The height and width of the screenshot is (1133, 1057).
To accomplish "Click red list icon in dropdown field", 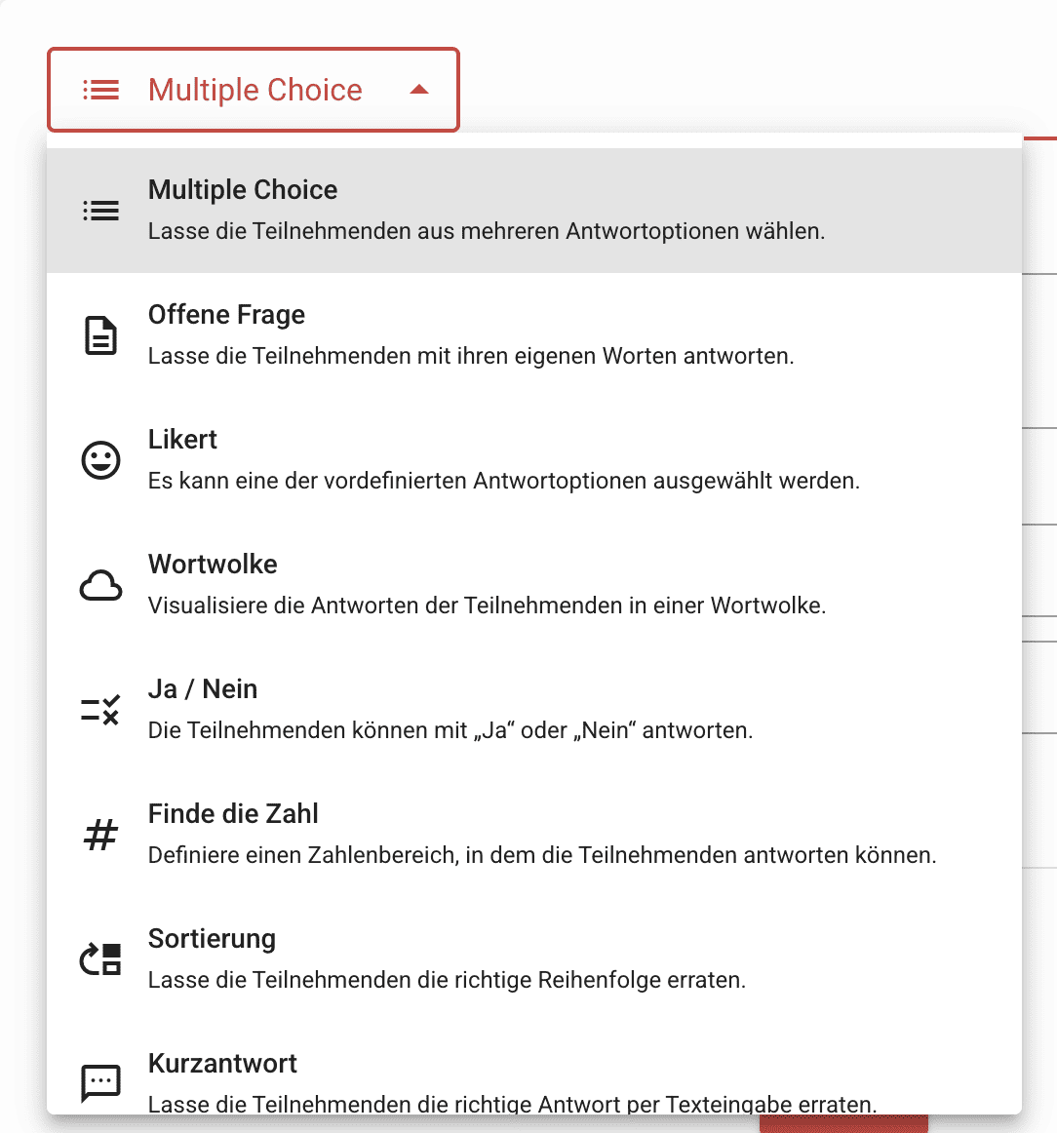I will (x=100, y=90).
